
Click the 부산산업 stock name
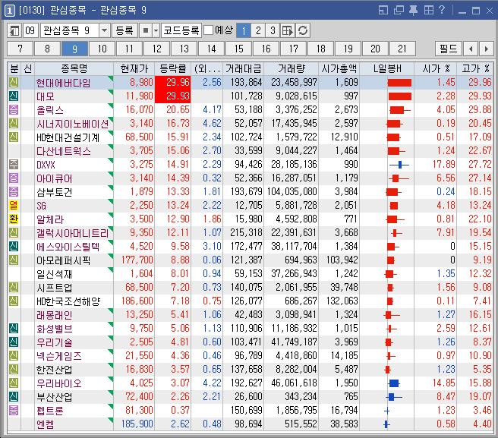pyautogui.click(x=55, y=397)
